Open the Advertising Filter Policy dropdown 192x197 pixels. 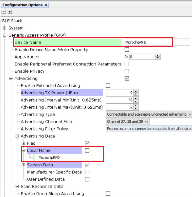149,129
